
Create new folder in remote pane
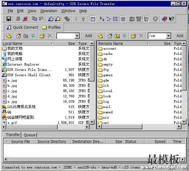click(134, 36)
